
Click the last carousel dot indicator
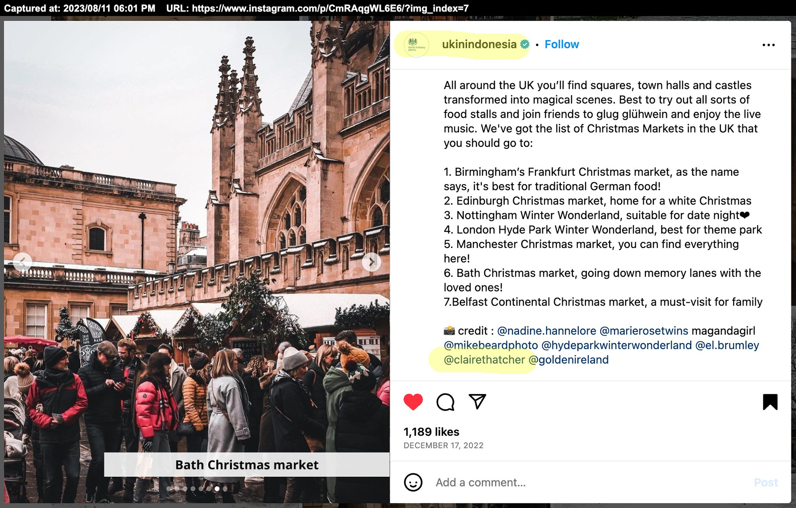point(225,489)
